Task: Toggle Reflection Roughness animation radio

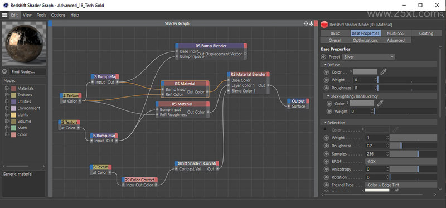Action: coord(326,146)
